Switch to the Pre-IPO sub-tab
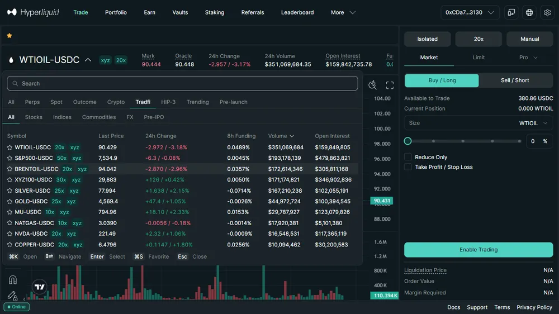Screen dimensions: 559x314 coord(154,117)
